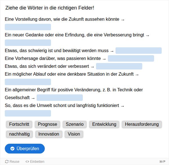Click the drop field under Situation in der Zukunft
This screenshot has height=165, width=169.
point(28,82)
